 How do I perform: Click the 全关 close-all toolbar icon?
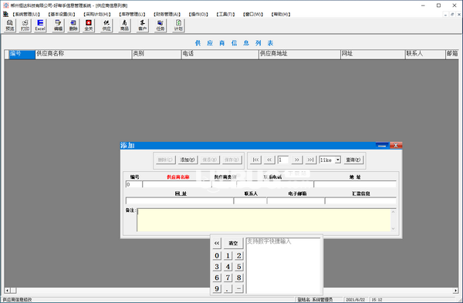89,25
